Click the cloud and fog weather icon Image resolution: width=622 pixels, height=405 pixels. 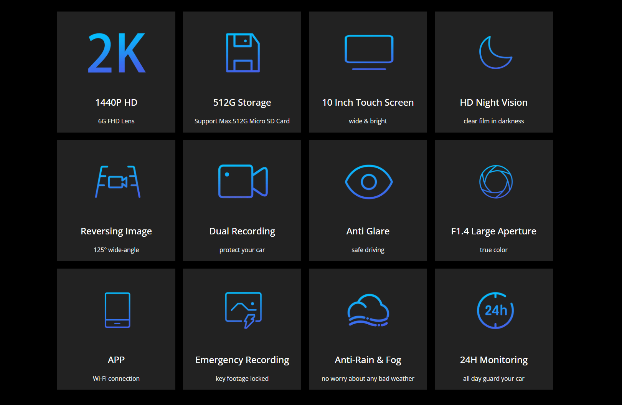click(x=368, y=310)
